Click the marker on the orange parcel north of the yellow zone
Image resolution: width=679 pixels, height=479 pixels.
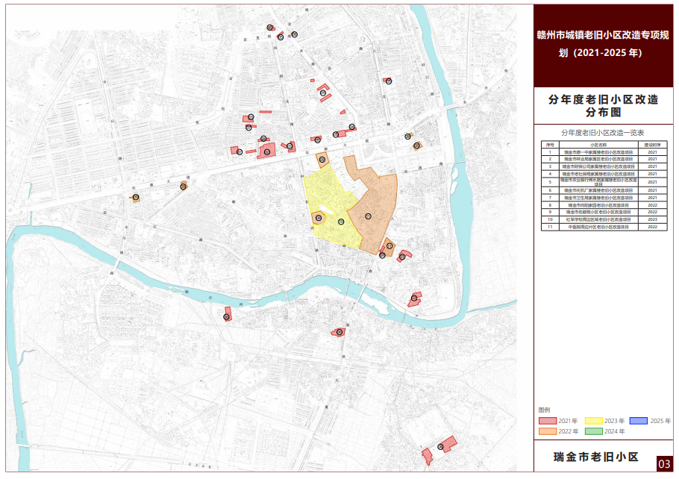pyautogui.click(x=322, y=160)
